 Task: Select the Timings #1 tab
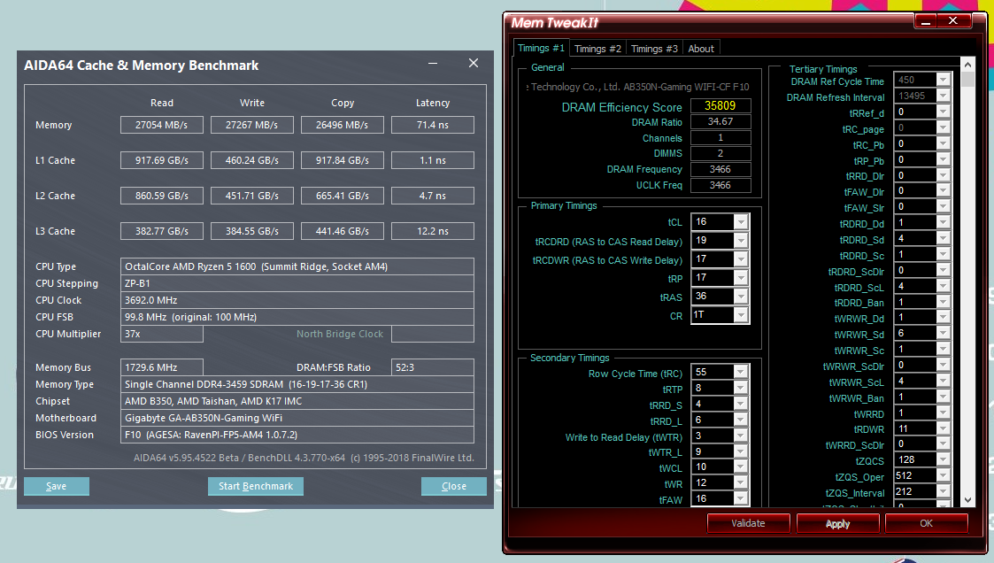click(541, 48)
